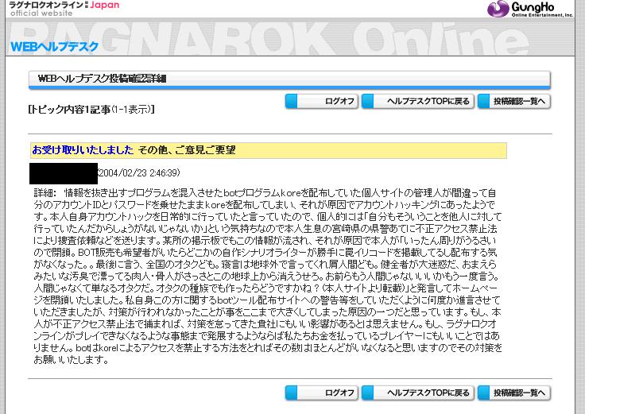Screen dimensions: 643x414
Task: Click the top ログオフ button
Action: [322, 101]
